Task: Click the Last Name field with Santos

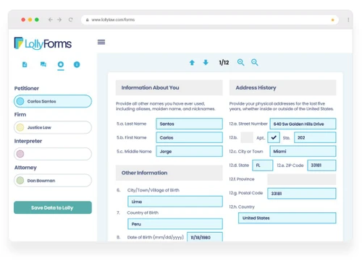Action: [189, 124]
